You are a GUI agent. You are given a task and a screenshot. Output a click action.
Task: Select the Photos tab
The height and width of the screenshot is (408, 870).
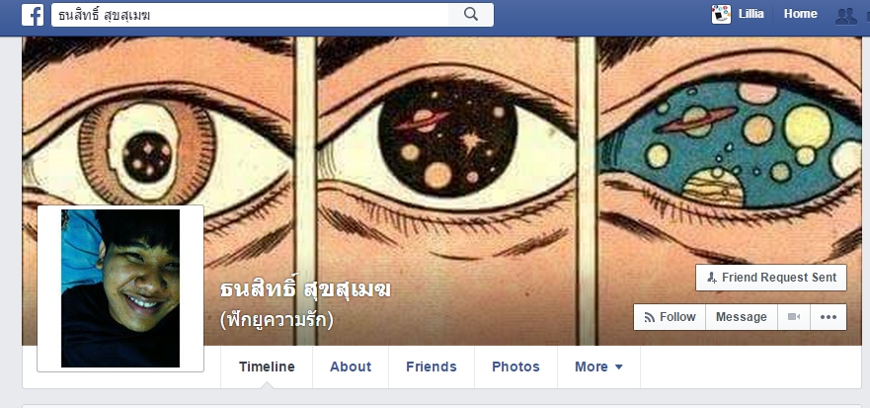(x=515, y=367)
